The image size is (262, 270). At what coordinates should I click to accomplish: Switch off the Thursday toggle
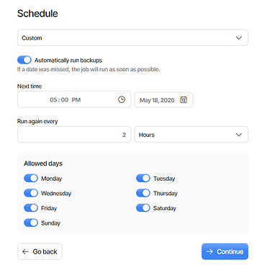[x=143, y=193]
